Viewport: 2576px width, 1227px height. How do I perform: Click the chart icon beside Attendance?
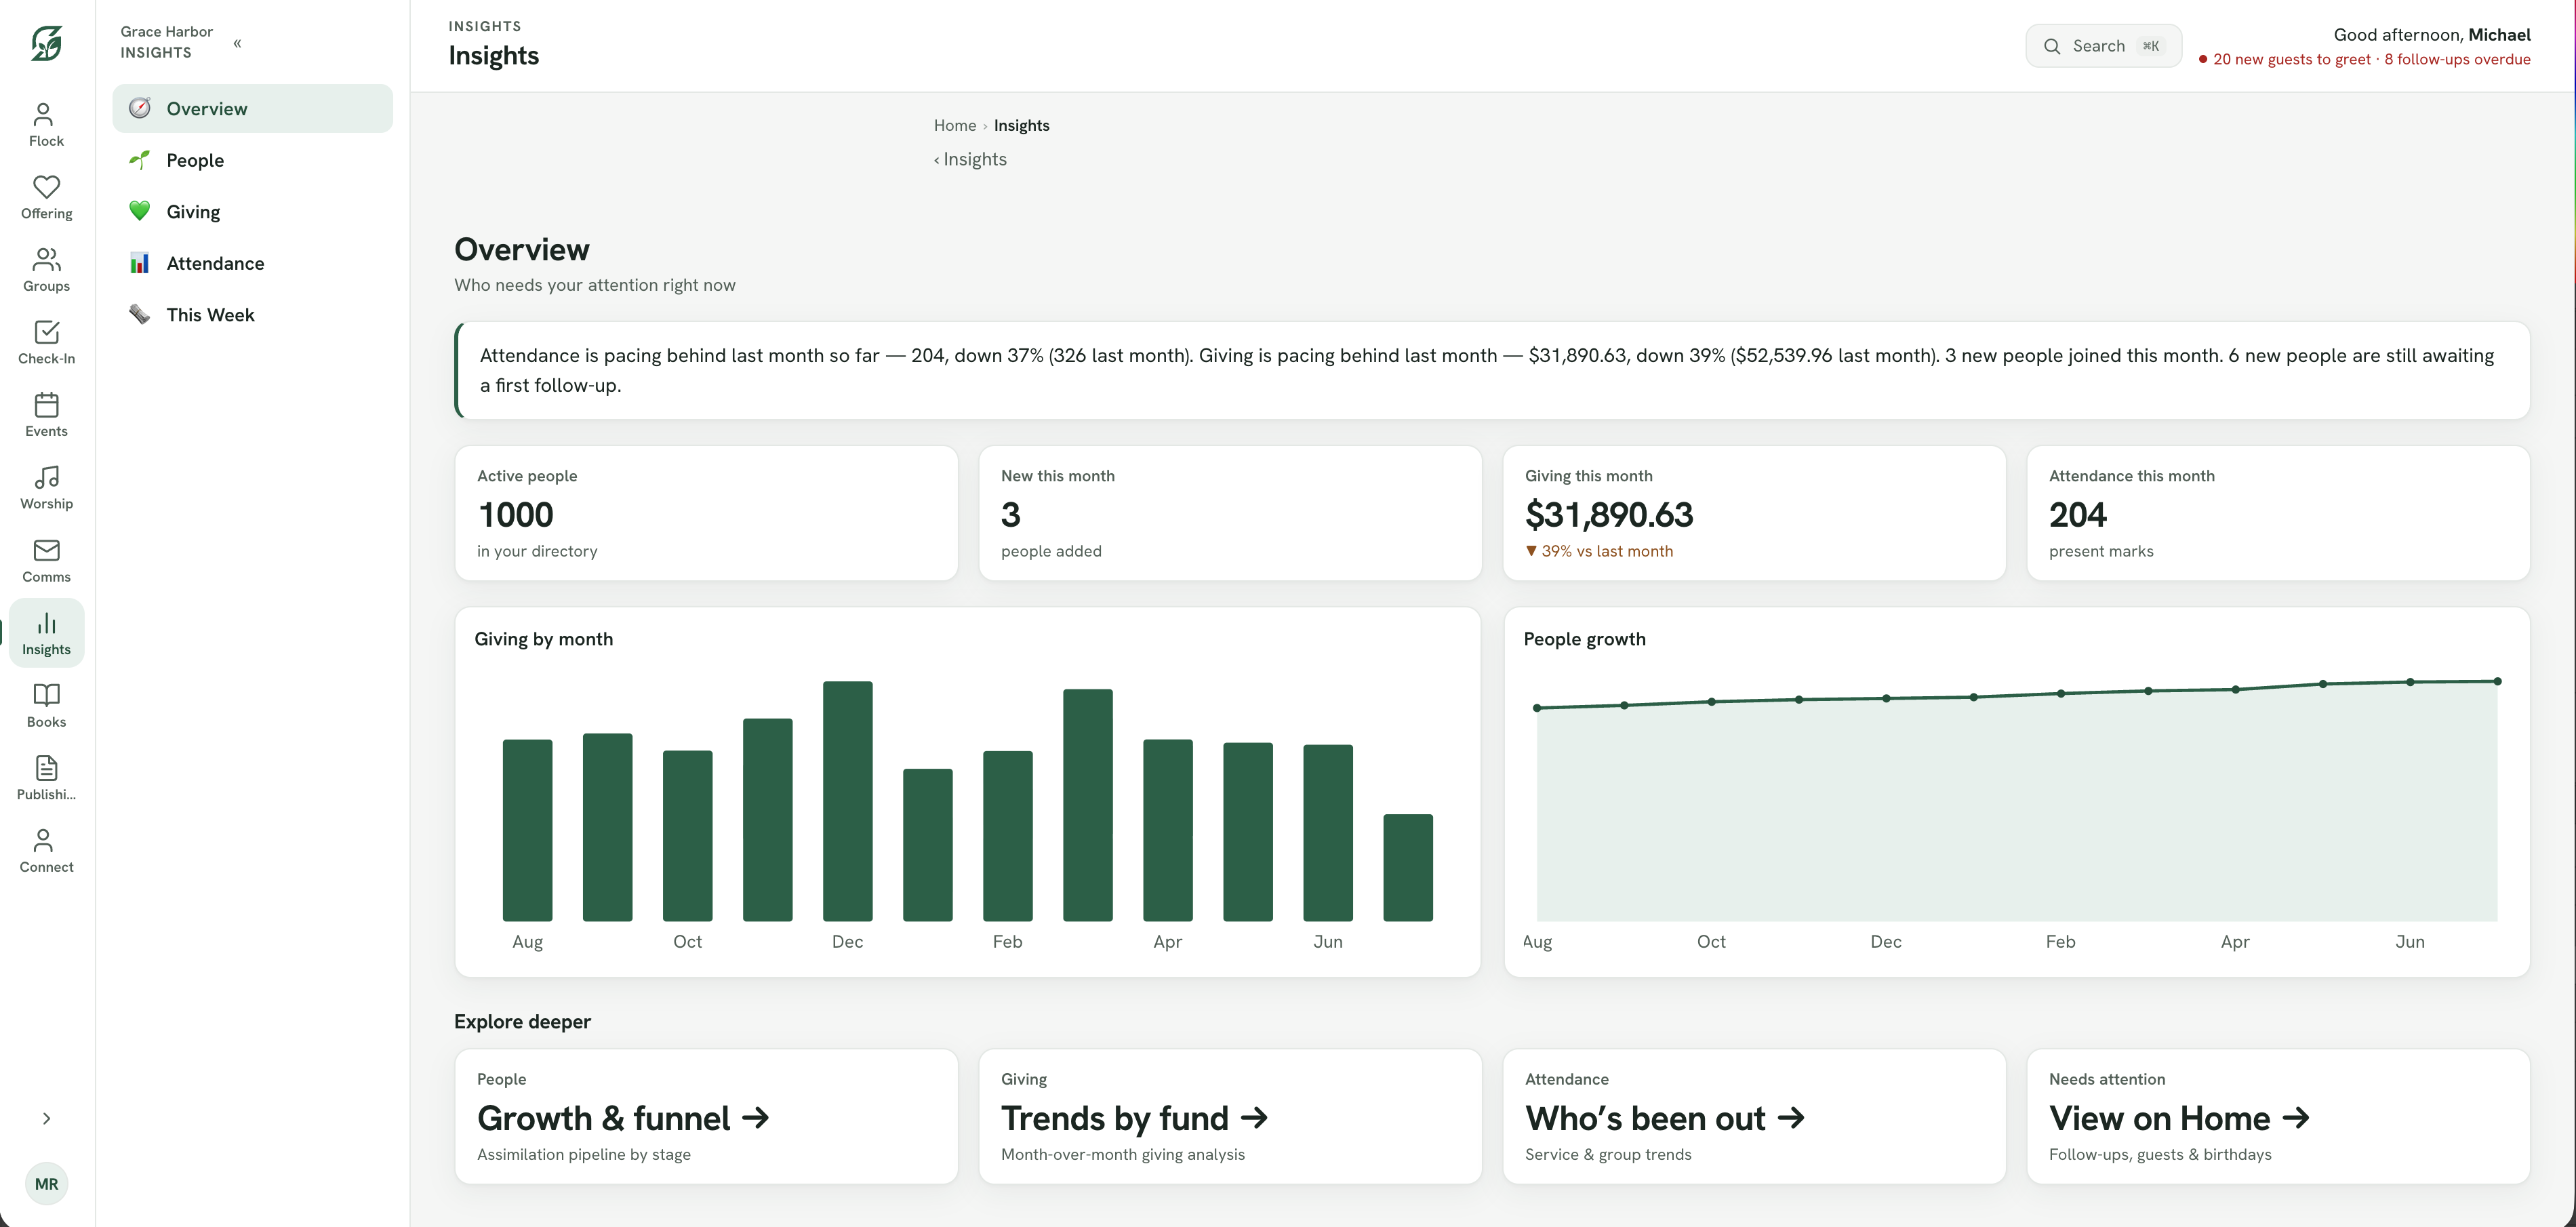coord(140,263)
